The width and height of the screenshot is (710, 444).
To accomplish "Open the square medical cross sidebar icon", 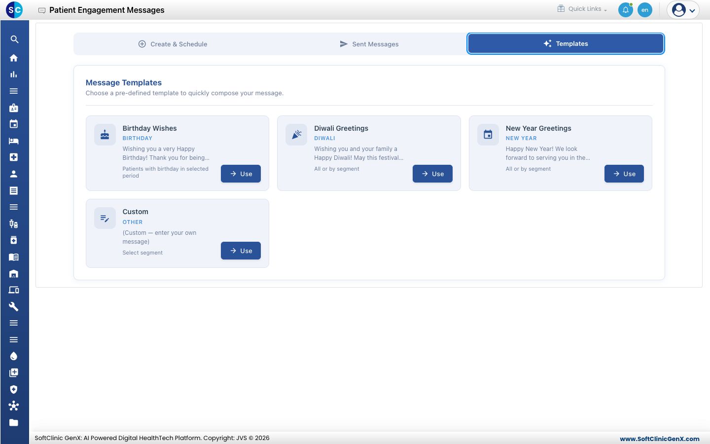I will tap(14, 157).
